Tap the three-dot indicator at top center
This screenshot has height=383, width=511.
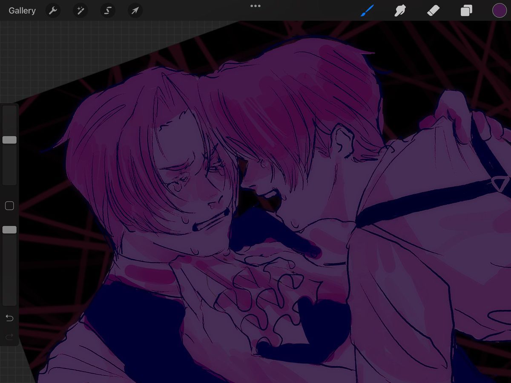255,6
